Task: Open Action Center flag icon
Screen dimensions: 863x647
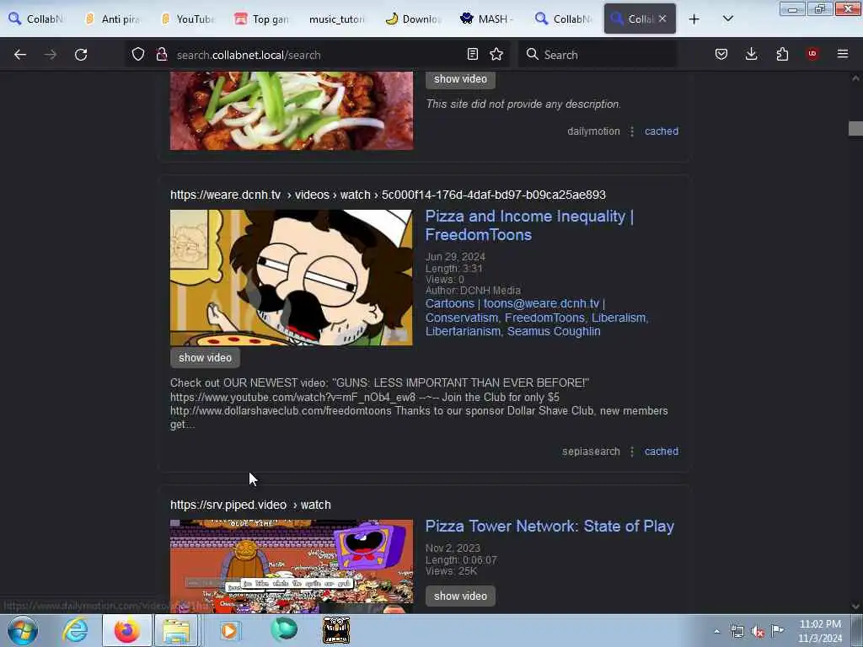Action: (777, 630)
